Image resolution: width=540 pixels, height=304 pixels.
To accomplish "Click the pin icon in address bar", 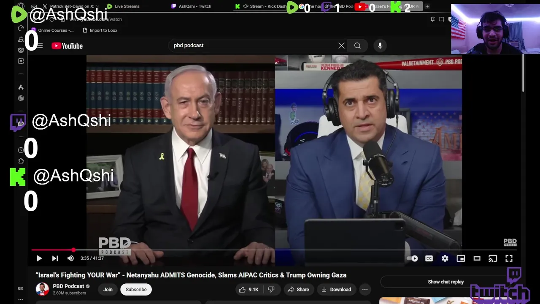I will tap(432, 19).
